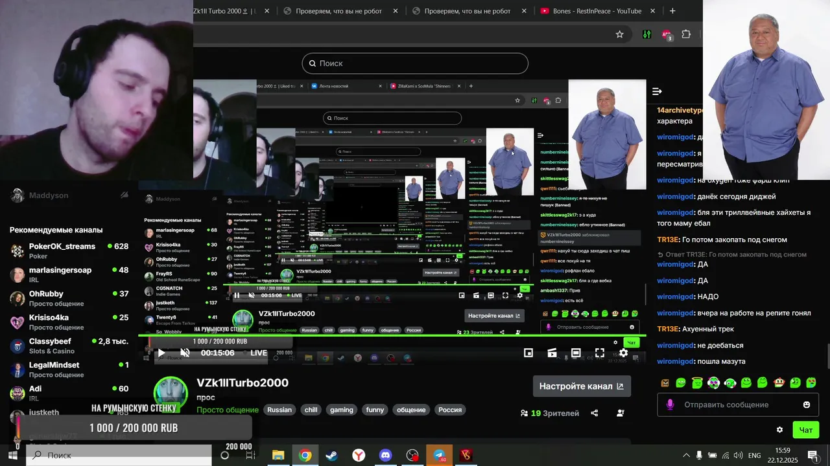The height and width of the screenshot is (466, 830).
Task: Play the stream with the play button
Action: [x=161, y=353]
